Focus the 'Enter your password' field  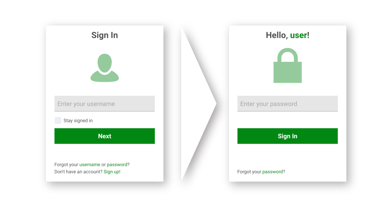click(287, 104)
